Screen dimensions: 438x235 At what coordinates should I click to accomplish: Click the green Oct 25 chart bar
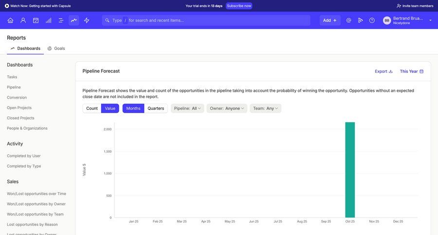[350, 170]
